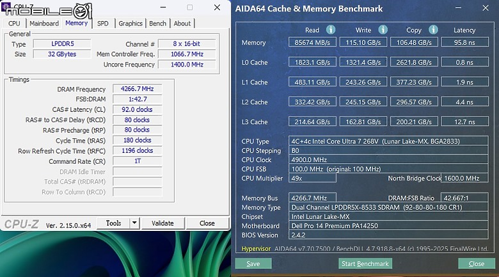Click the DRAM:FSB Ratio value 42.667:1
This screenshot has width=499, height=277.
(464, 198)
